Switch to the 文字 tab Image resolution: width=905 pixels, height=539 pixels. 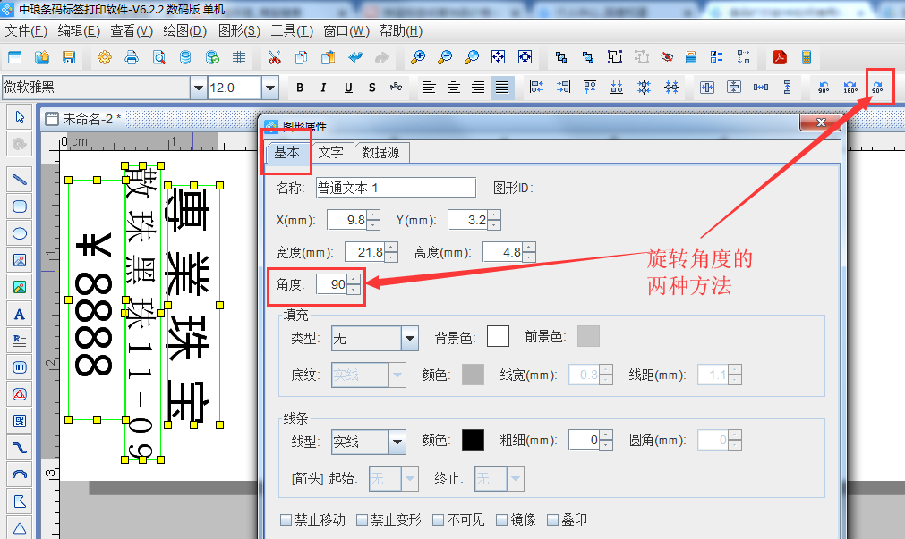coord(331,153)
